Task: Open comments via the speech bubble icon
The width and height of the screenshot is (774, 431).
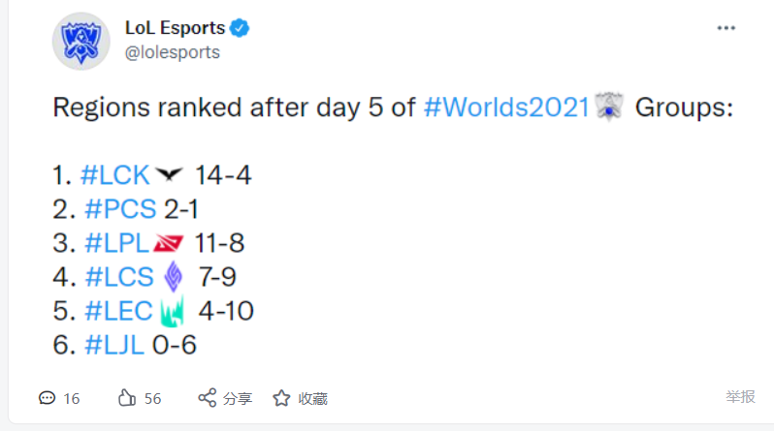Action: click(x=48, y=398)
